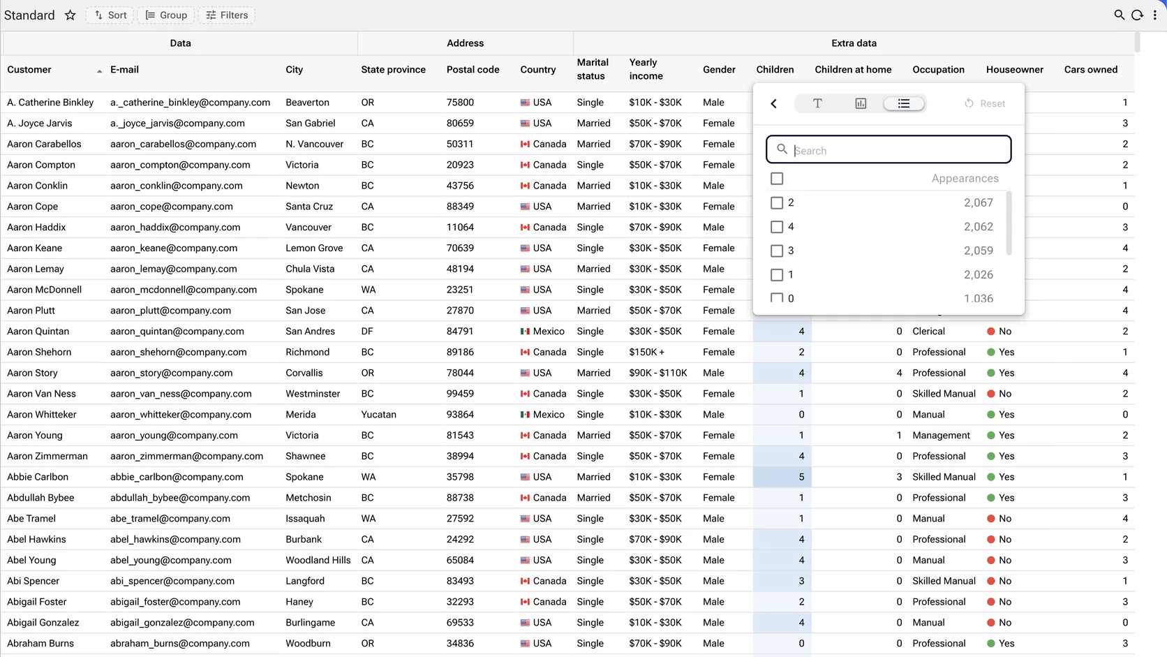Focus the Search field in filter popup
Viewport: 1167px width, 657px height.
(x=889, y=149)
